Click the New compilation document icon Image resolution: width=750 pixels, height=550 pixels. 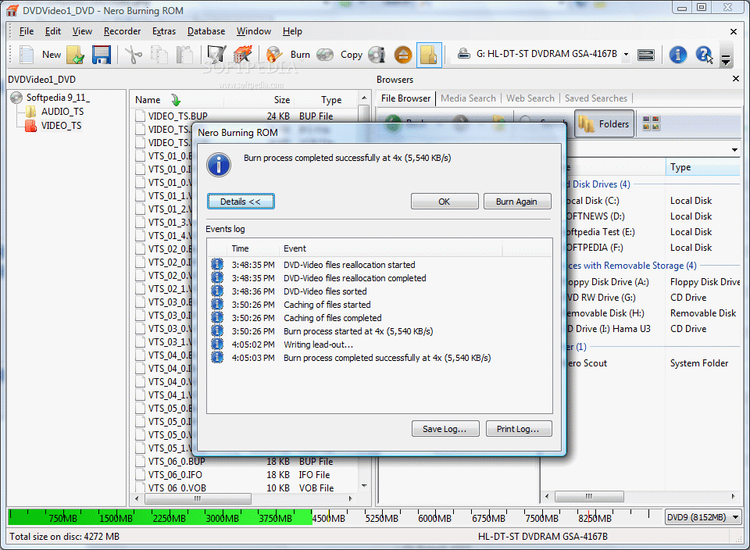tap(27, 55)
